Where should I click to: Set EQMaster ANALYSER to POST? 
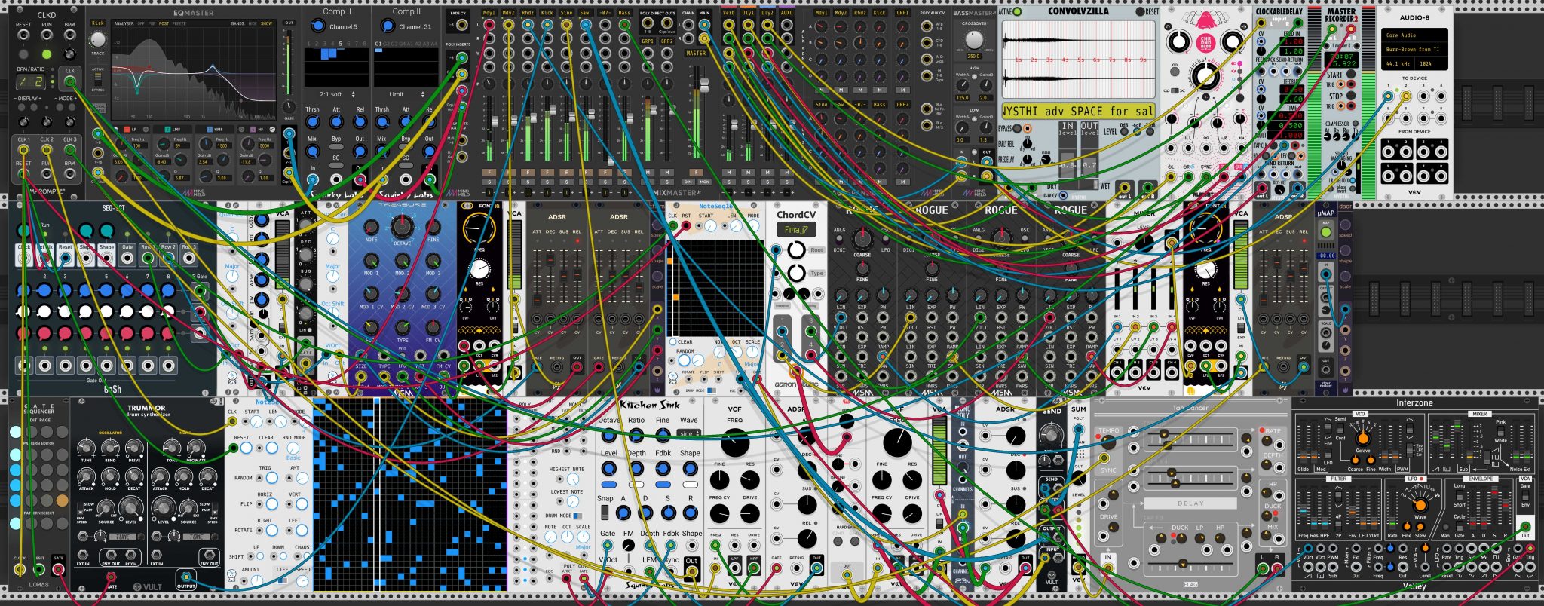pyautogui.click(x=164, y=23)
